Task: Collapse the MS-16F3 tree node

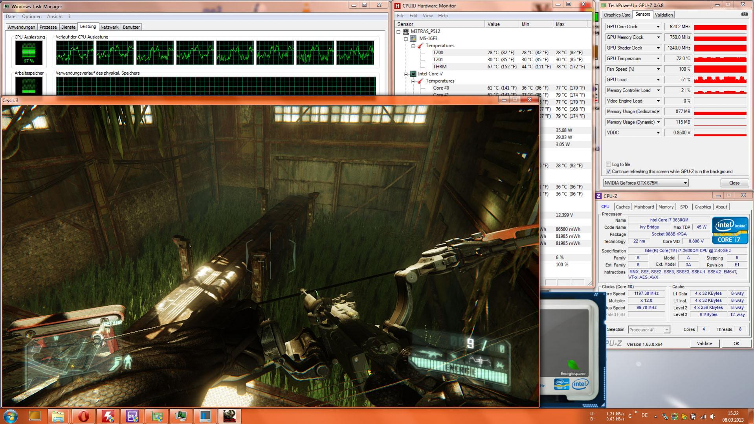Action: click(x=406, y=39)
